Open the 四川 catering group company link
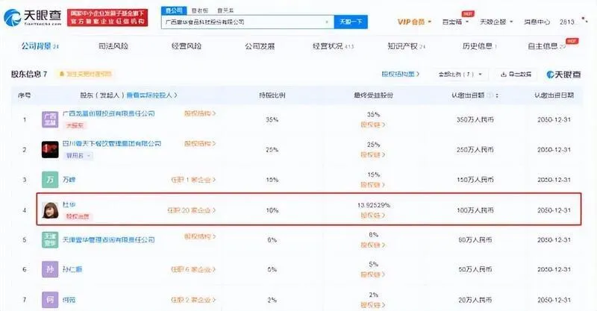This screenshot has height=311, width=597. tap(112, 143)
